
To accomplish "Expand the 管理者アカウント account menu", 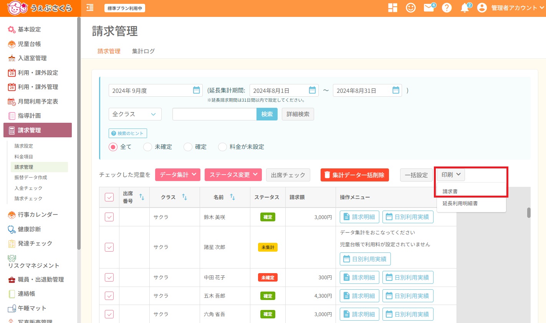I will 518,8.
